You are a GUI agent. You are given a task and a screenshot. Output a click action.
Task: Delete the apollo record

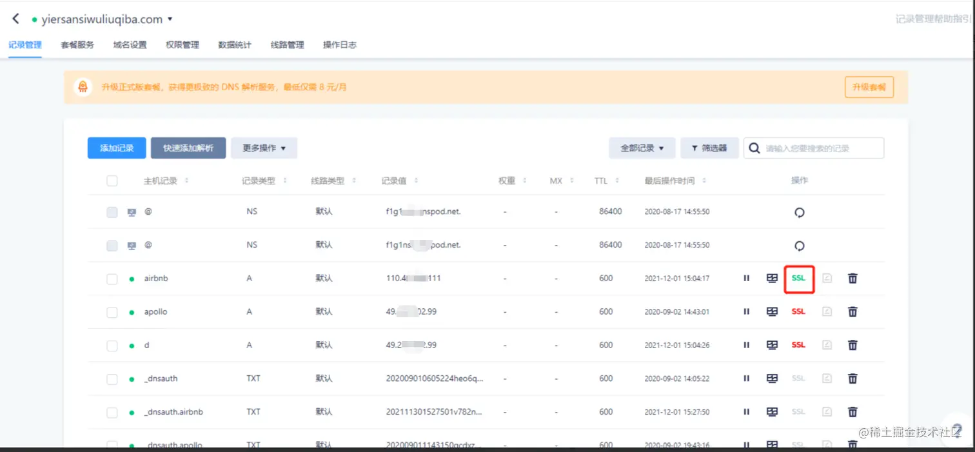(x=852, y=312)
